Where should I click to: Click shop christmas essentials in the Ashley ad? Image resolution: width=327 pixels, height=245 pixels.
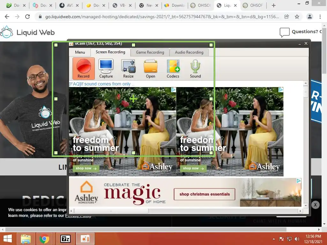204,194
